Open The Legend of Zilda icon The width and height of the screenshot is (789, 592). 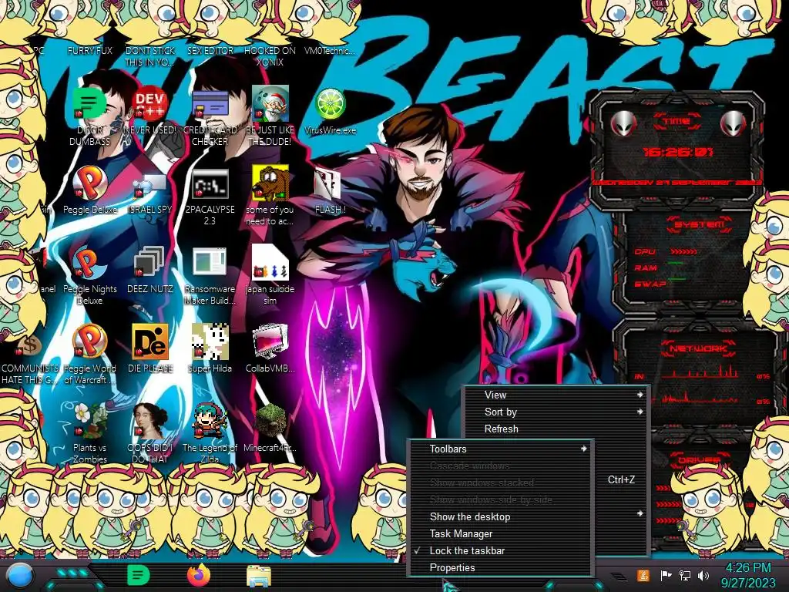coord(210,422)
